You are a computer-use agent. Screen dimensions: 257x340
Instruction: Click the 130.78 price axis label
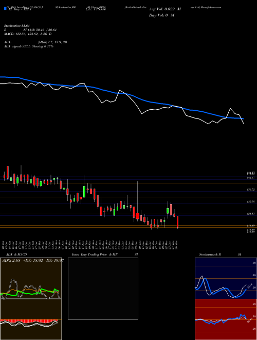[x=251, y=202]
